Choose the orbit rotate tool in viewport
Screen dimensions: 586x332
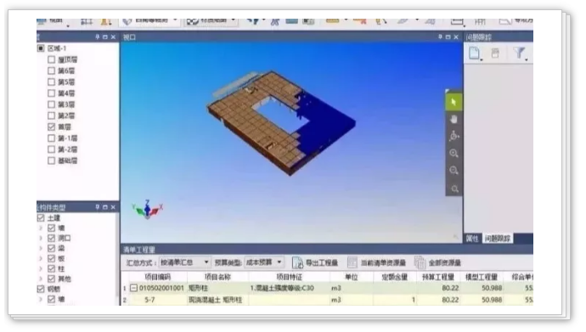(x=454, y=136)
